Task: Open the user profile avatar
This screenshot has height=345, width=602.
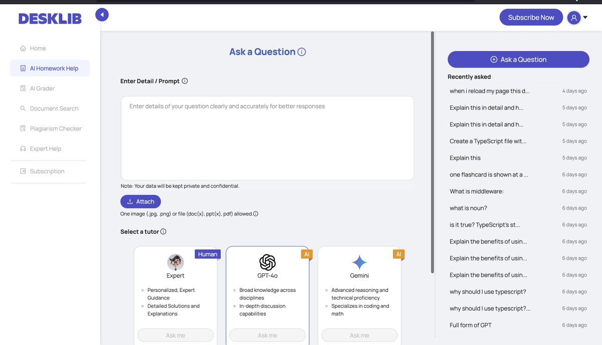Action: (x=574, y=18)
